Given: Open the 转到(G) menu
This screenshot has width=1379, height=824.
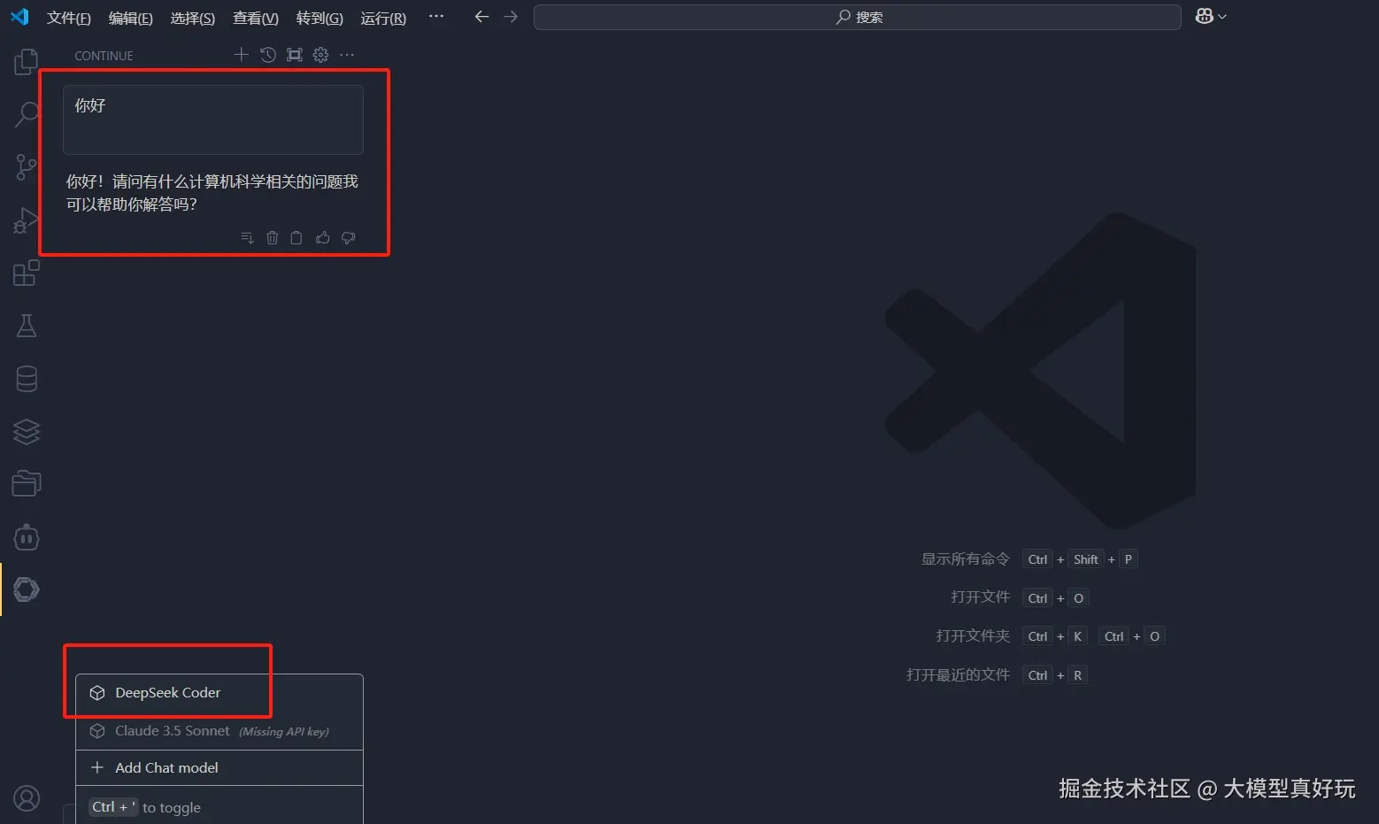Looking at the screenshot, I should click(x=320, y=18).
